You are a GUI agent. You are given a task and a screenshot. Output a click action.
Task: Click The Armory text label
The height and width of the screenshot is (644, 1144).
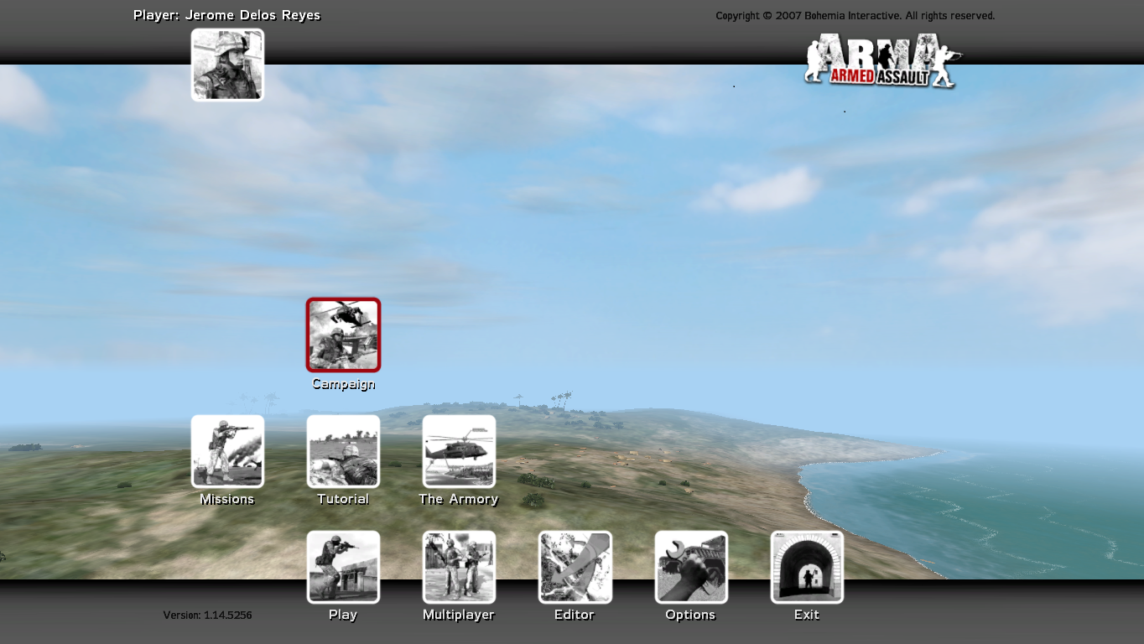(x=459, y=499)
